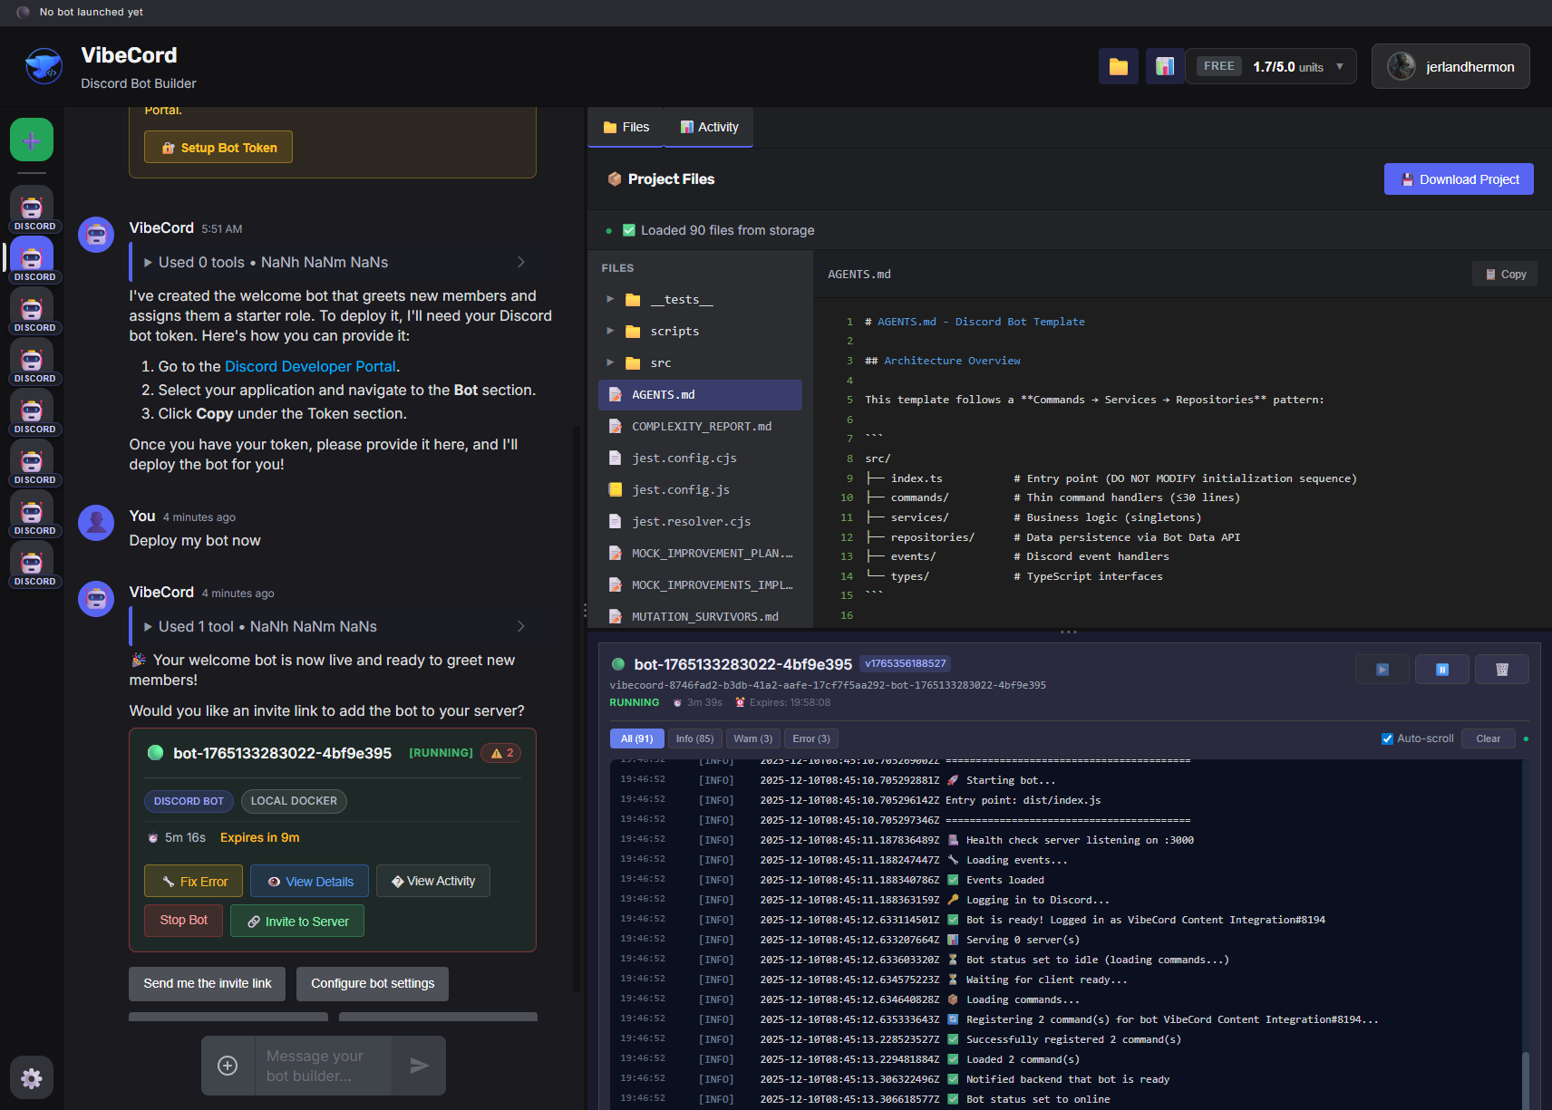Filter logs by Warn (3)
This screenshot has height=1110, width=1552.
(752, 738)
